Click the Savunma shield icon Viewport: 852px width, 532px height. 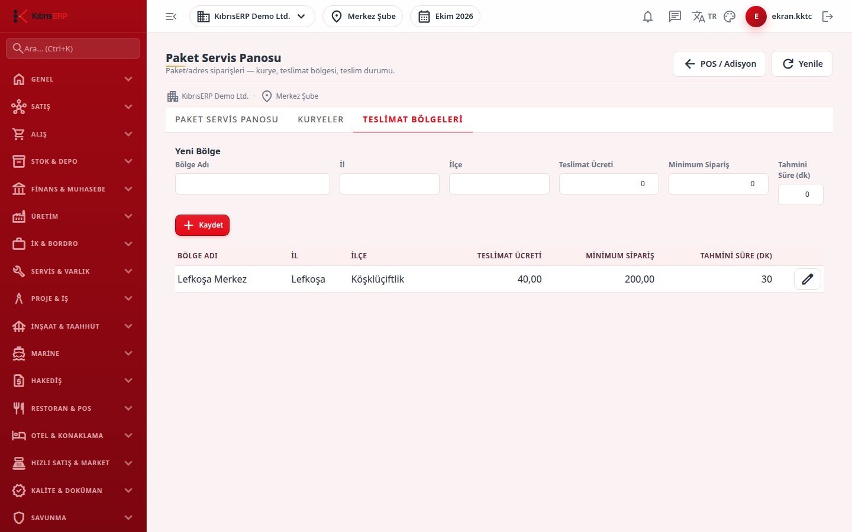pos(19,518)
